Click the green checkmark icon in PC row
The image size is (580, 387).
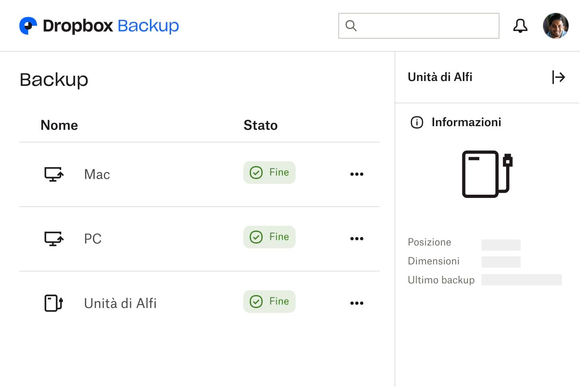click(x=256, y=237)
